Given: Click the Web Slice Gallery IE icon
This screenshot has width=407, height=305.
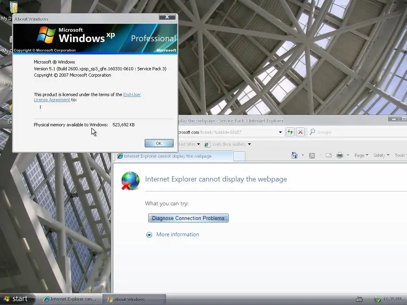Looking at the screenshot, I should pyautogui.click(x=207, y=145).
